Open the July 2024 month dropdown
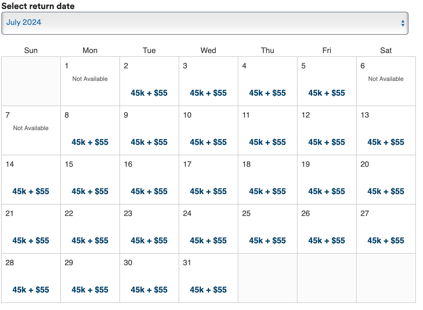The image size is (423, 310). pos(204,23)
